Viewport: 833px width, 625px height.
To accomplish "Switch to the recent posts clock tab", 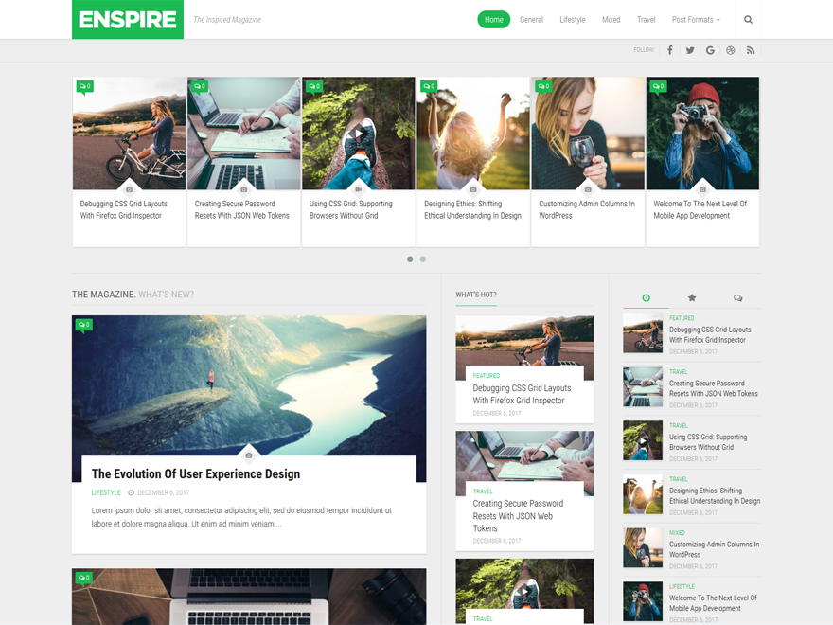I will tap(646, 297).
